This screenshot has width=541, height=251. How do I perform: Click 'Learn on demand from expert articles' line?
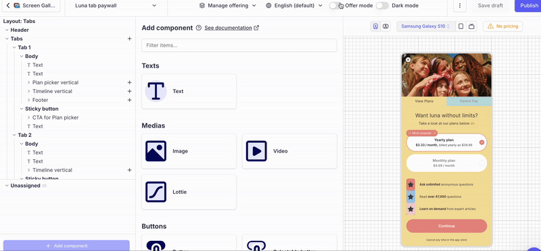point(448,208)
